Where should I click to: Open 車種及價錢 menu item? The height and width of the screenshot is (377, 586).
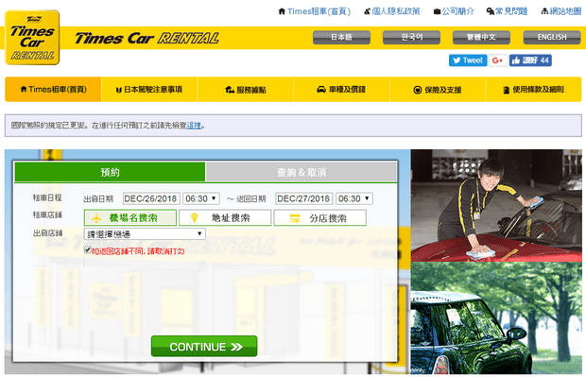[341, 90]
